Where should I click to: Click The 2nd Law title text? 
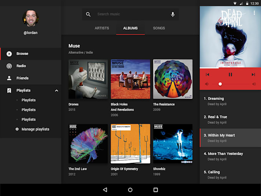[78, 169]
